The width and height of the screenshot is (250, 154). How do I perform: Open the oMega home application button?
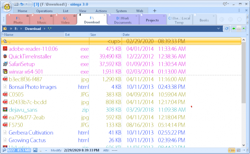(x=7, y=7)
